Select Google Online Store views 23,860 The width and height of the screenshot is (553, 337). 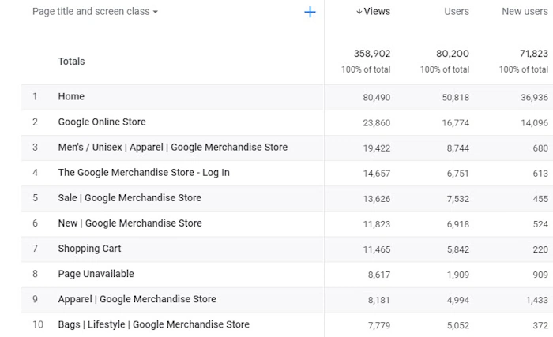click(377, 123)
